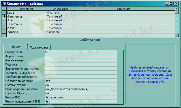181x108 pixels.
Task: Open the Общие properties tab
Action: pos(15,47)
